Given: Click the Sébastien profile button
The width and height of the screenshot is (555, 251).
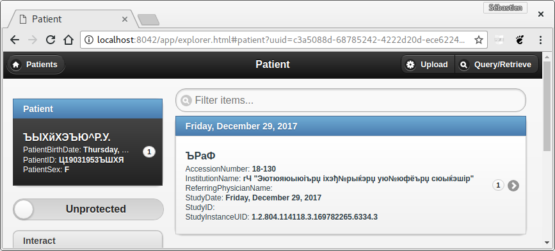Looking at the screenshot, I should tap(505, 8).
